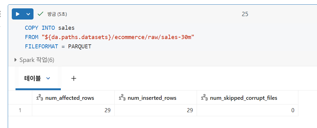Viewport: 317px width, 128px height.
Task: Click numeric type icon of num_skipped_corrupt_files
Action: tap(204, 98)
